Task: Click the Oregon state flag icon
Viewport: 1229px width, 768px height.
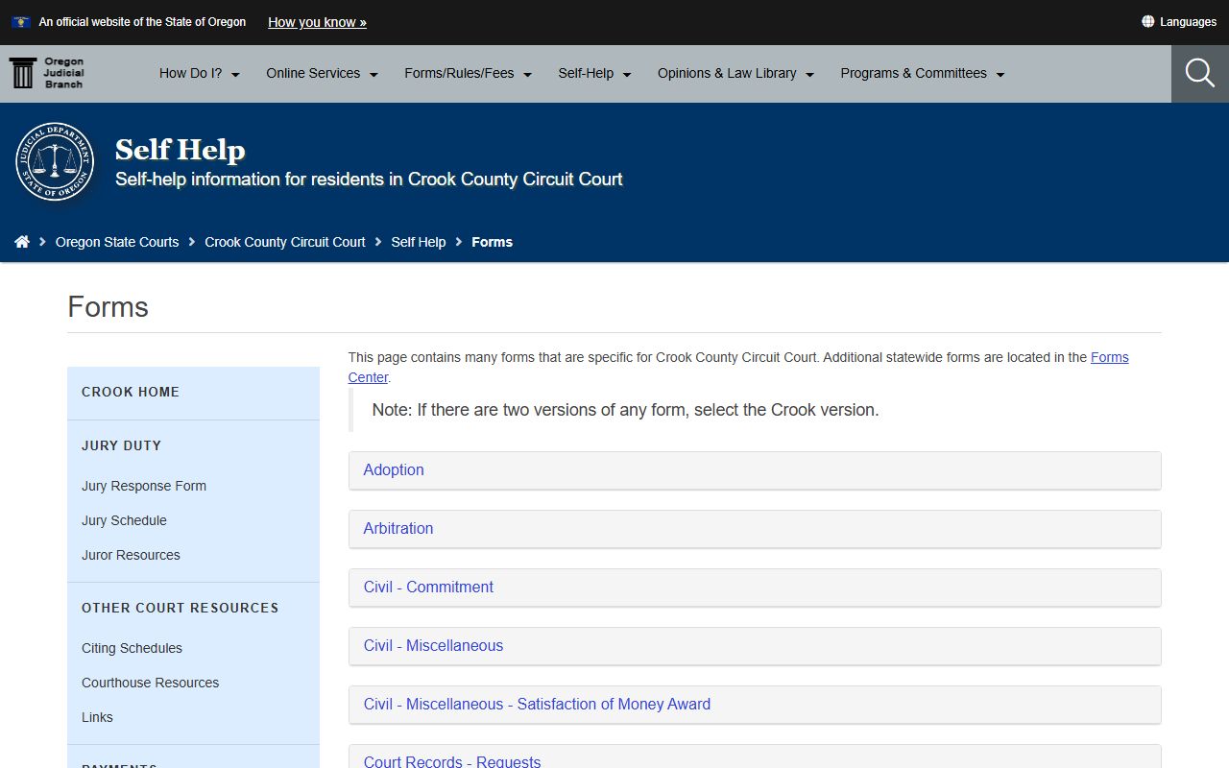Action: (20, 21)
